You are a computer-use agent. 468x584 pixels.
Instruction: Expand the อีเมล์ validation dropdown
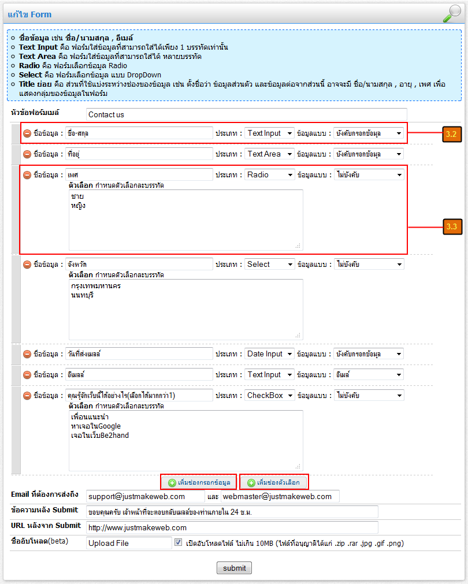pos(369,375)
